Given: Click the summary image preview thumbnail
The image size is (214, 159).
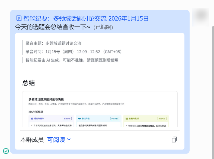Looking at the screenshot, I should coord(100,109).
